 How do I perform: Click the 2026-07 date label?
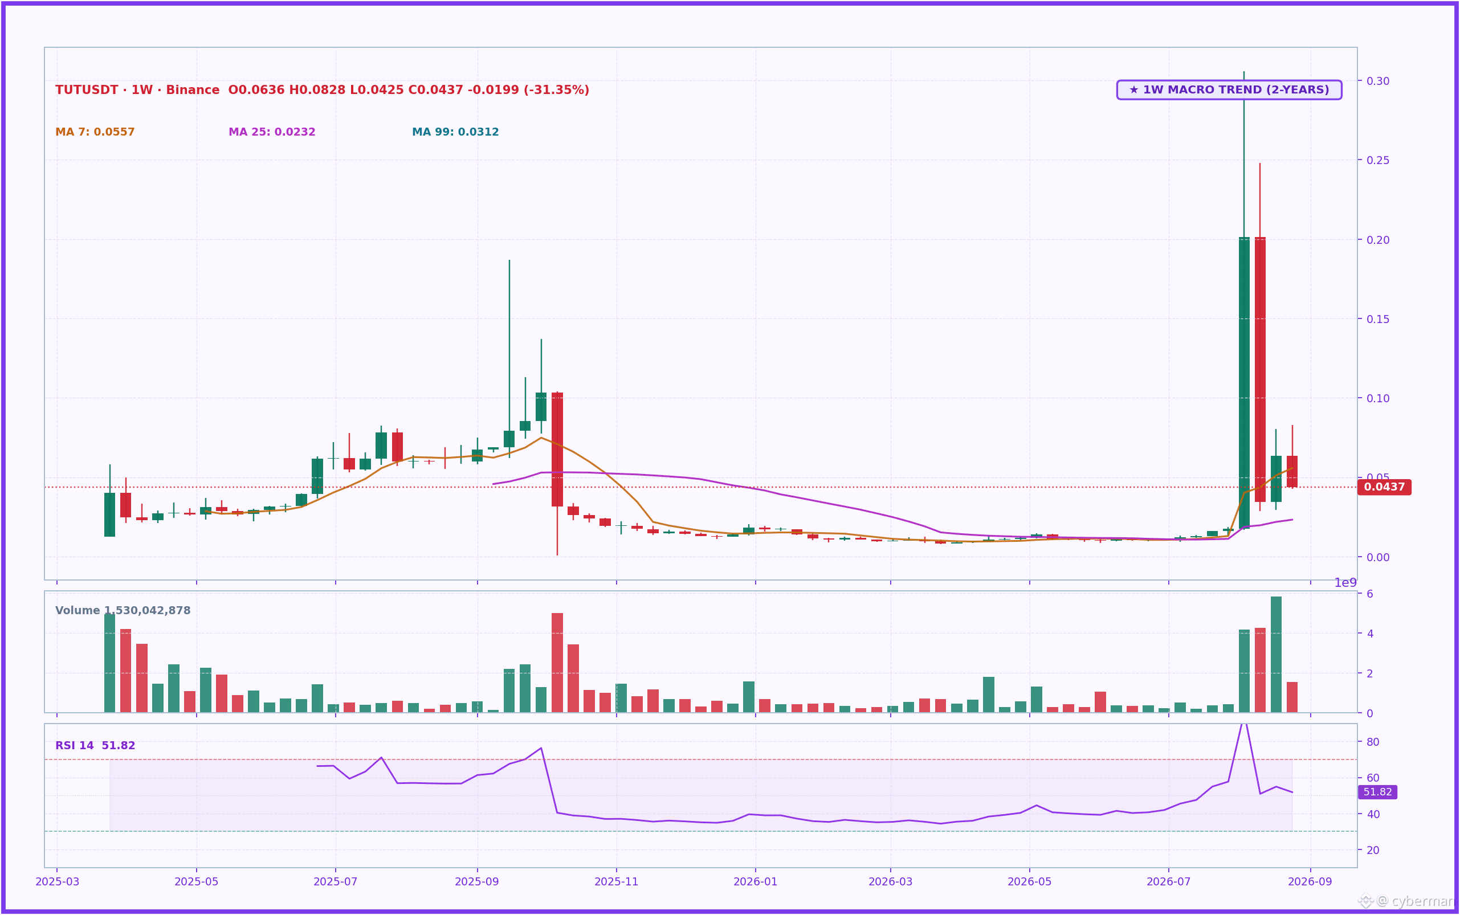click(x=1168, y=882)
